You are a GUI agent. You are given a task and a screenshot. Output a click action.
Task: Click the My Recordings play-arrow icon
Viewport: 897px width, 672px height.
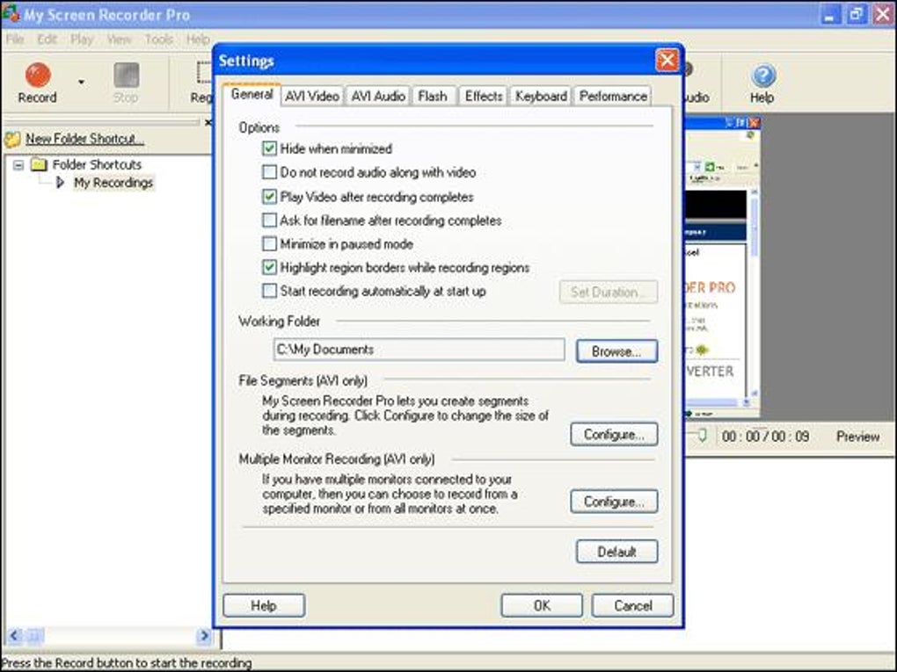61,183
